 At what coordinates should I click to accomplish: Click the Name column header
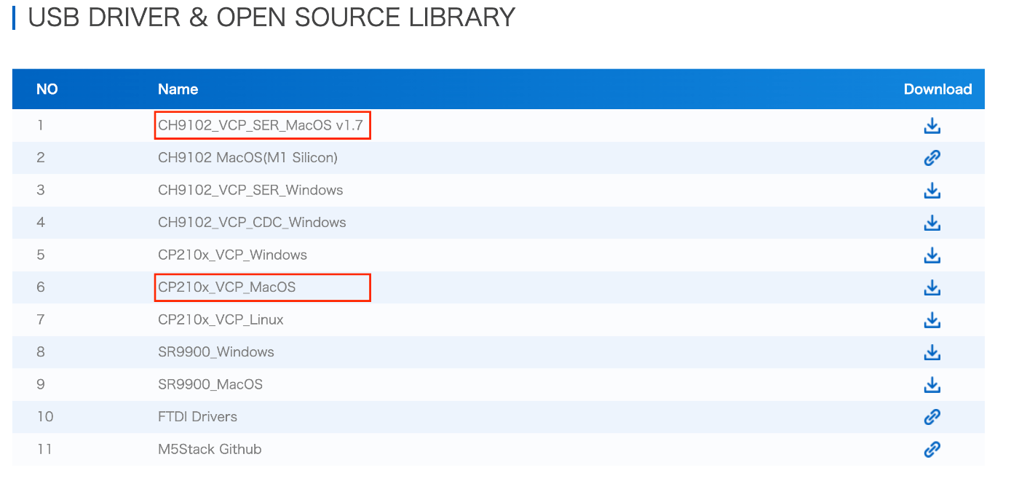click(178, 89)
